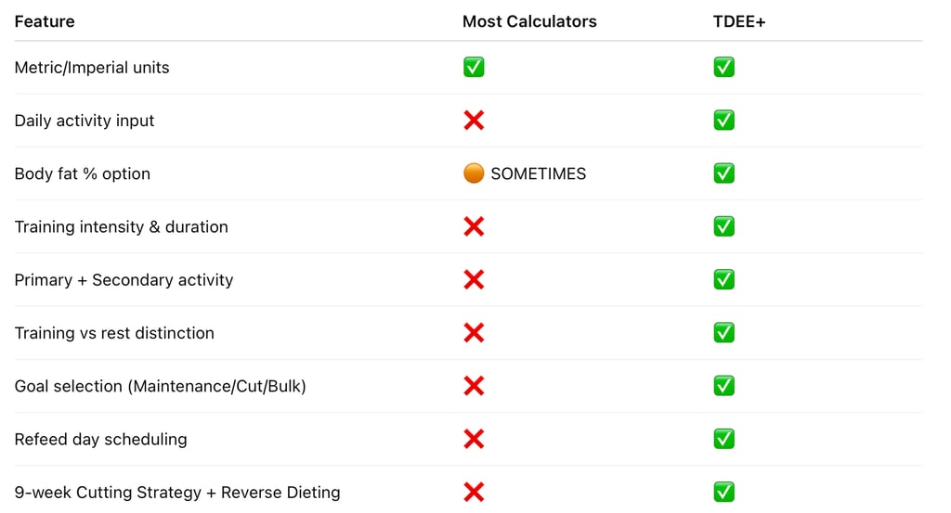This screenshot has width=951, height=513.
Task: Click the red X for Goal selection row
Action: [474, 386]
